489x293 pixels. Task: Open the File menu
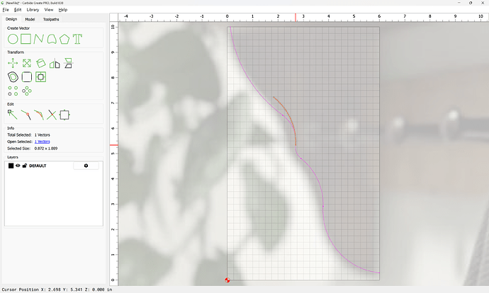coord(6,10)
